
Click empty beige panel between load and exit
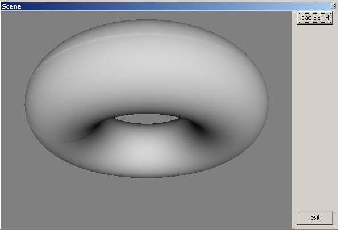315,118
